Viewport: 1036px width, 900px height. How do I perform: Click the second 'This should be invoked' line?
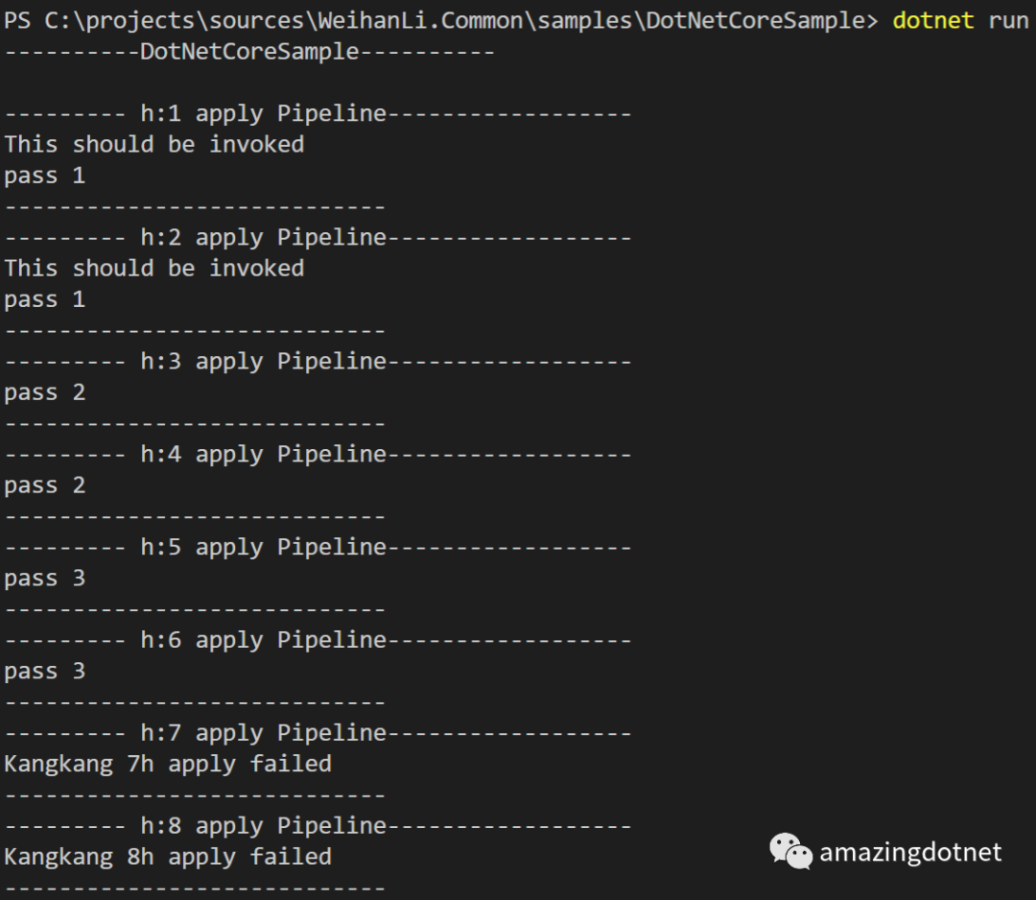[x=153, y=269]
